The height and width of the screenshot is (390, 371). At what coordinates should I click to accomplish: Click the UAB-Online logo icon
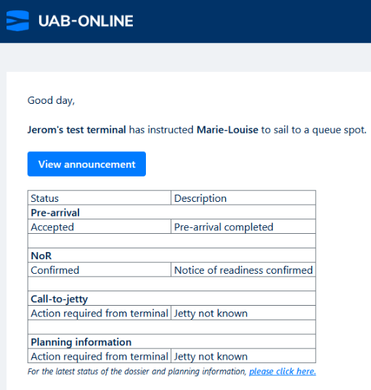point(17,20)
